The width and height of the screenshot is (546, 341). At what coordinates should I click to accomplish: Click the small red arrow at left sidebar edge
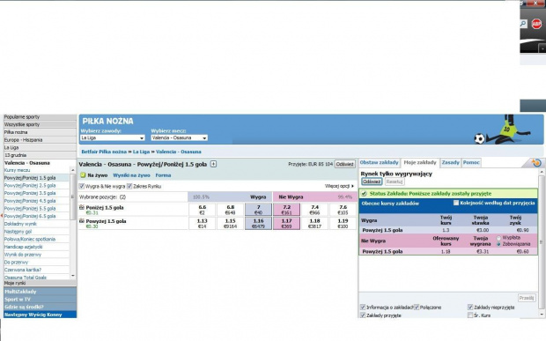tap(2, 216)
